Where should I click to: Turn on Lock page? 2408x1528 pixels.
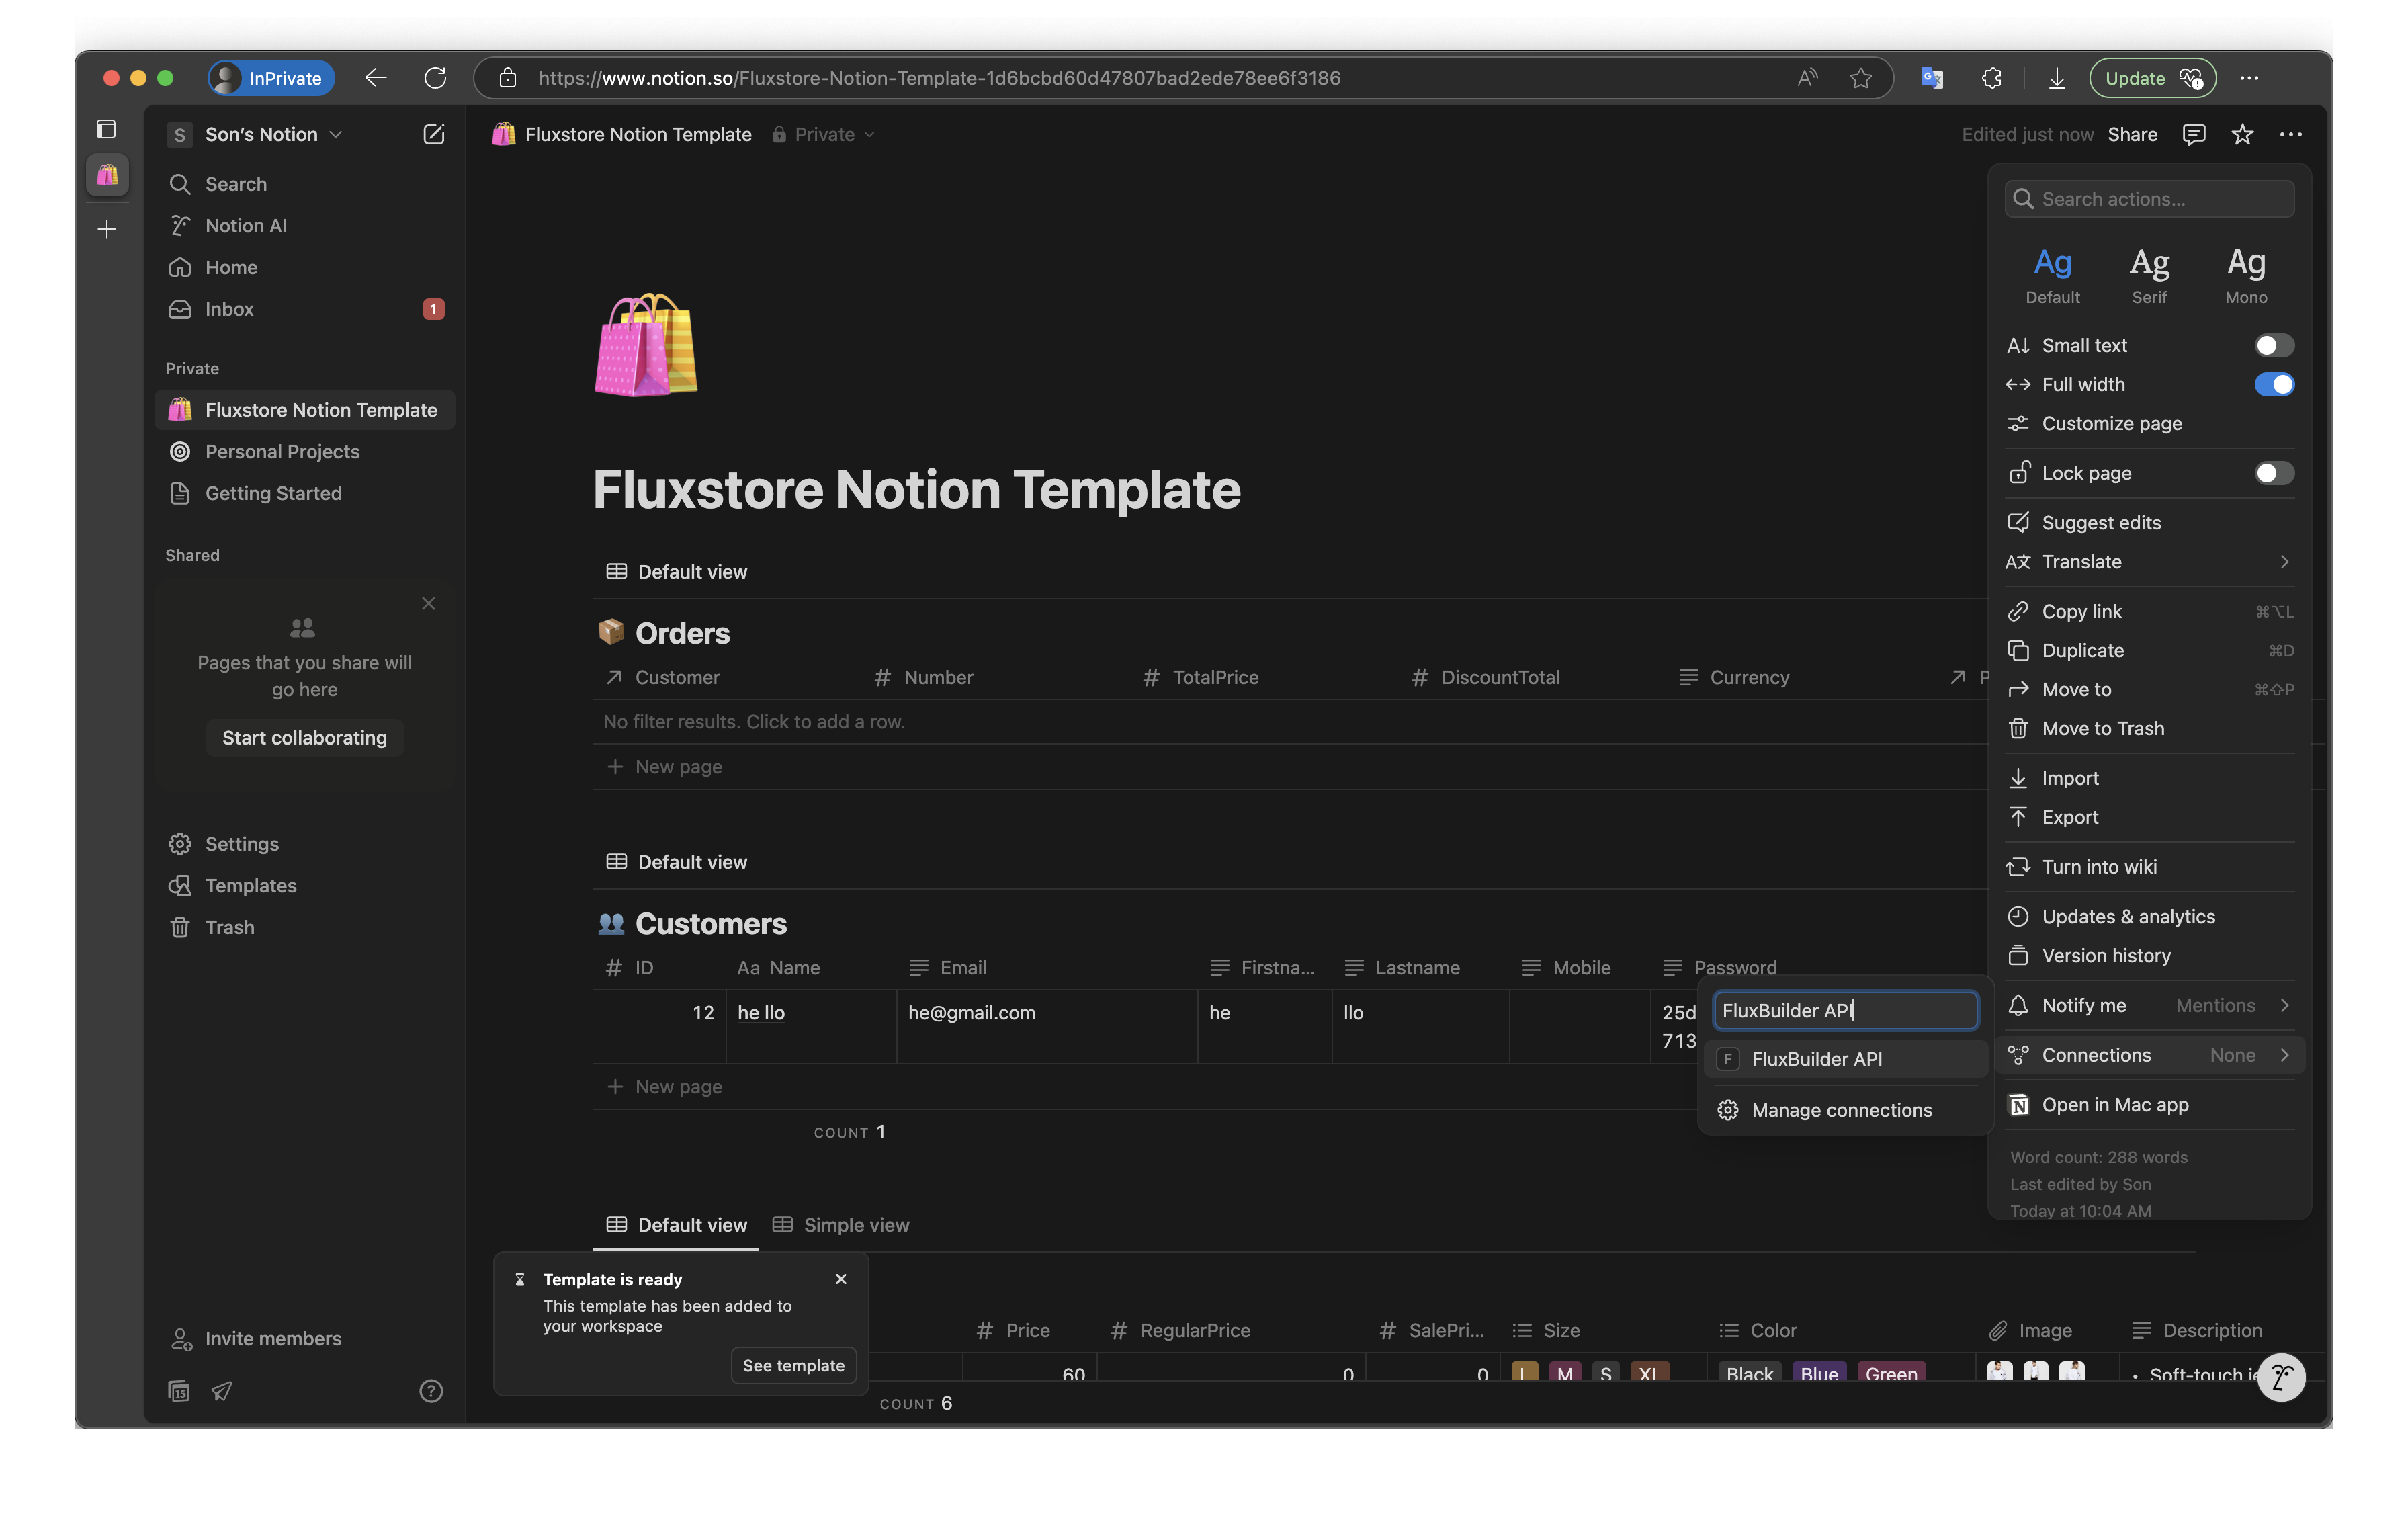2274,473
